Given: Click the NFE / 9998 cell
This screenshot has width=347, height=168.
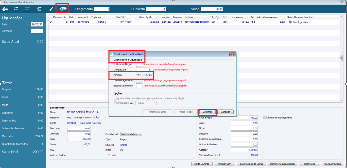Looking at the screenshot, I should pyautogui.click(x=126, y=22).
